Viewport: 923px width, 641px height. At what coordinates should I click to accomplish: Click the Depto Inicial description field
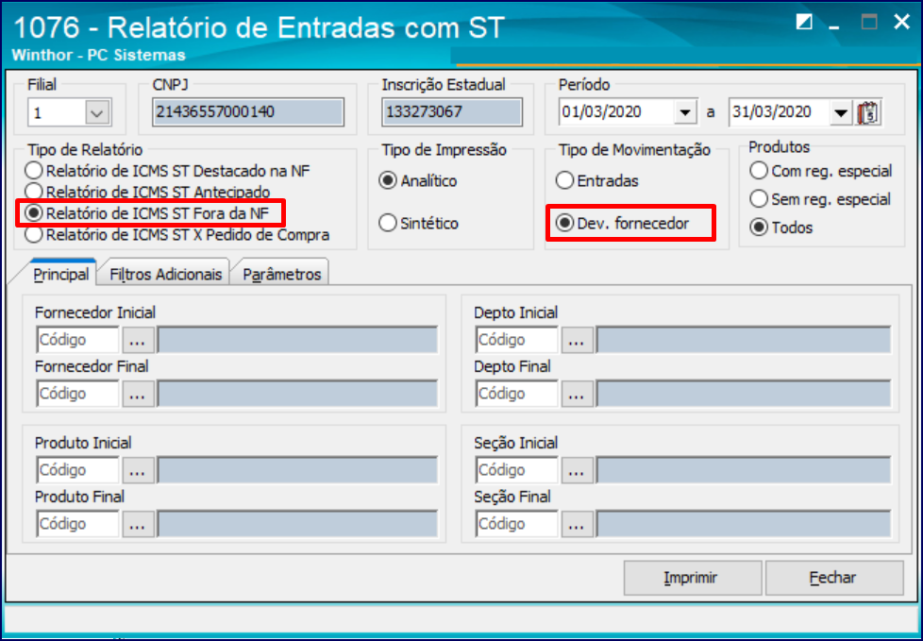[744, 340]
